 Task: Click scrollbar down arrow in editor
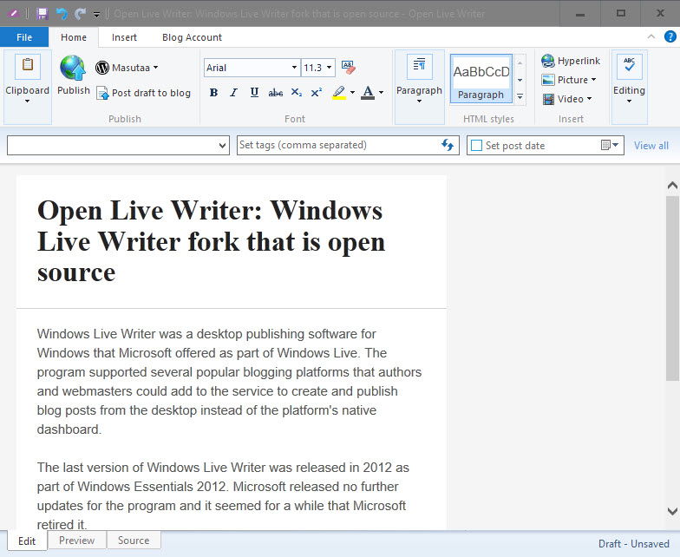point(672,511)
